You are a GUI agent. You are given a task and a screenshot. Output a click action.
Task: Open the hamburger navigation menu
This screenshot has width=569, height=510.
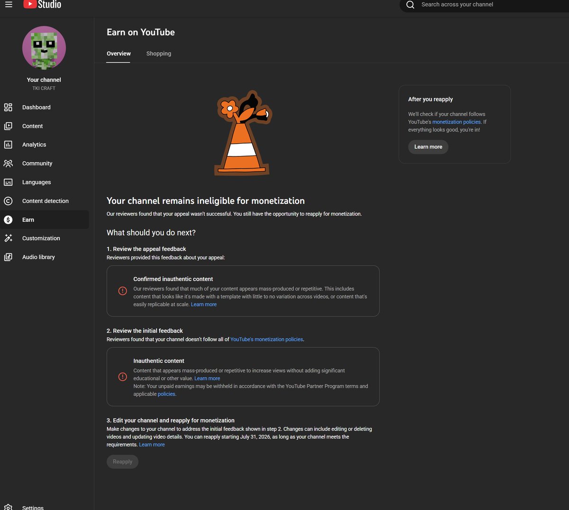[x=9, y=4]
